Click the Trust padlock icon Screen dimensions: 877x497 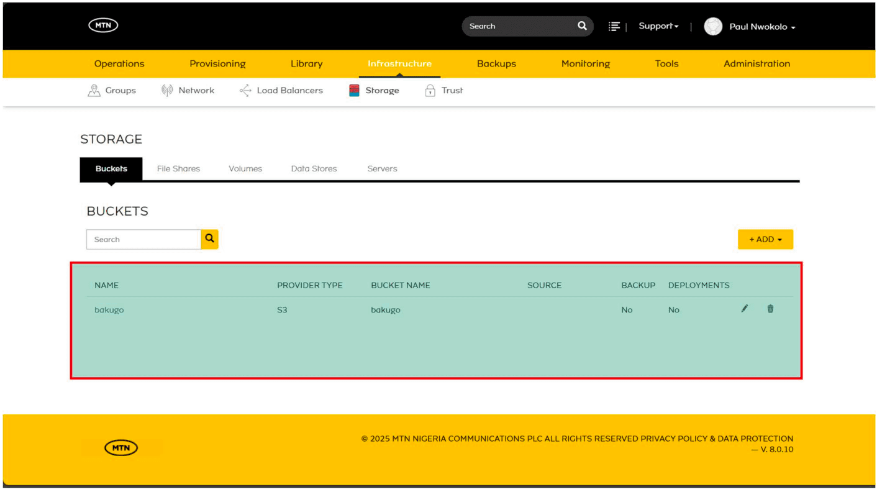[x=430, y=91]
